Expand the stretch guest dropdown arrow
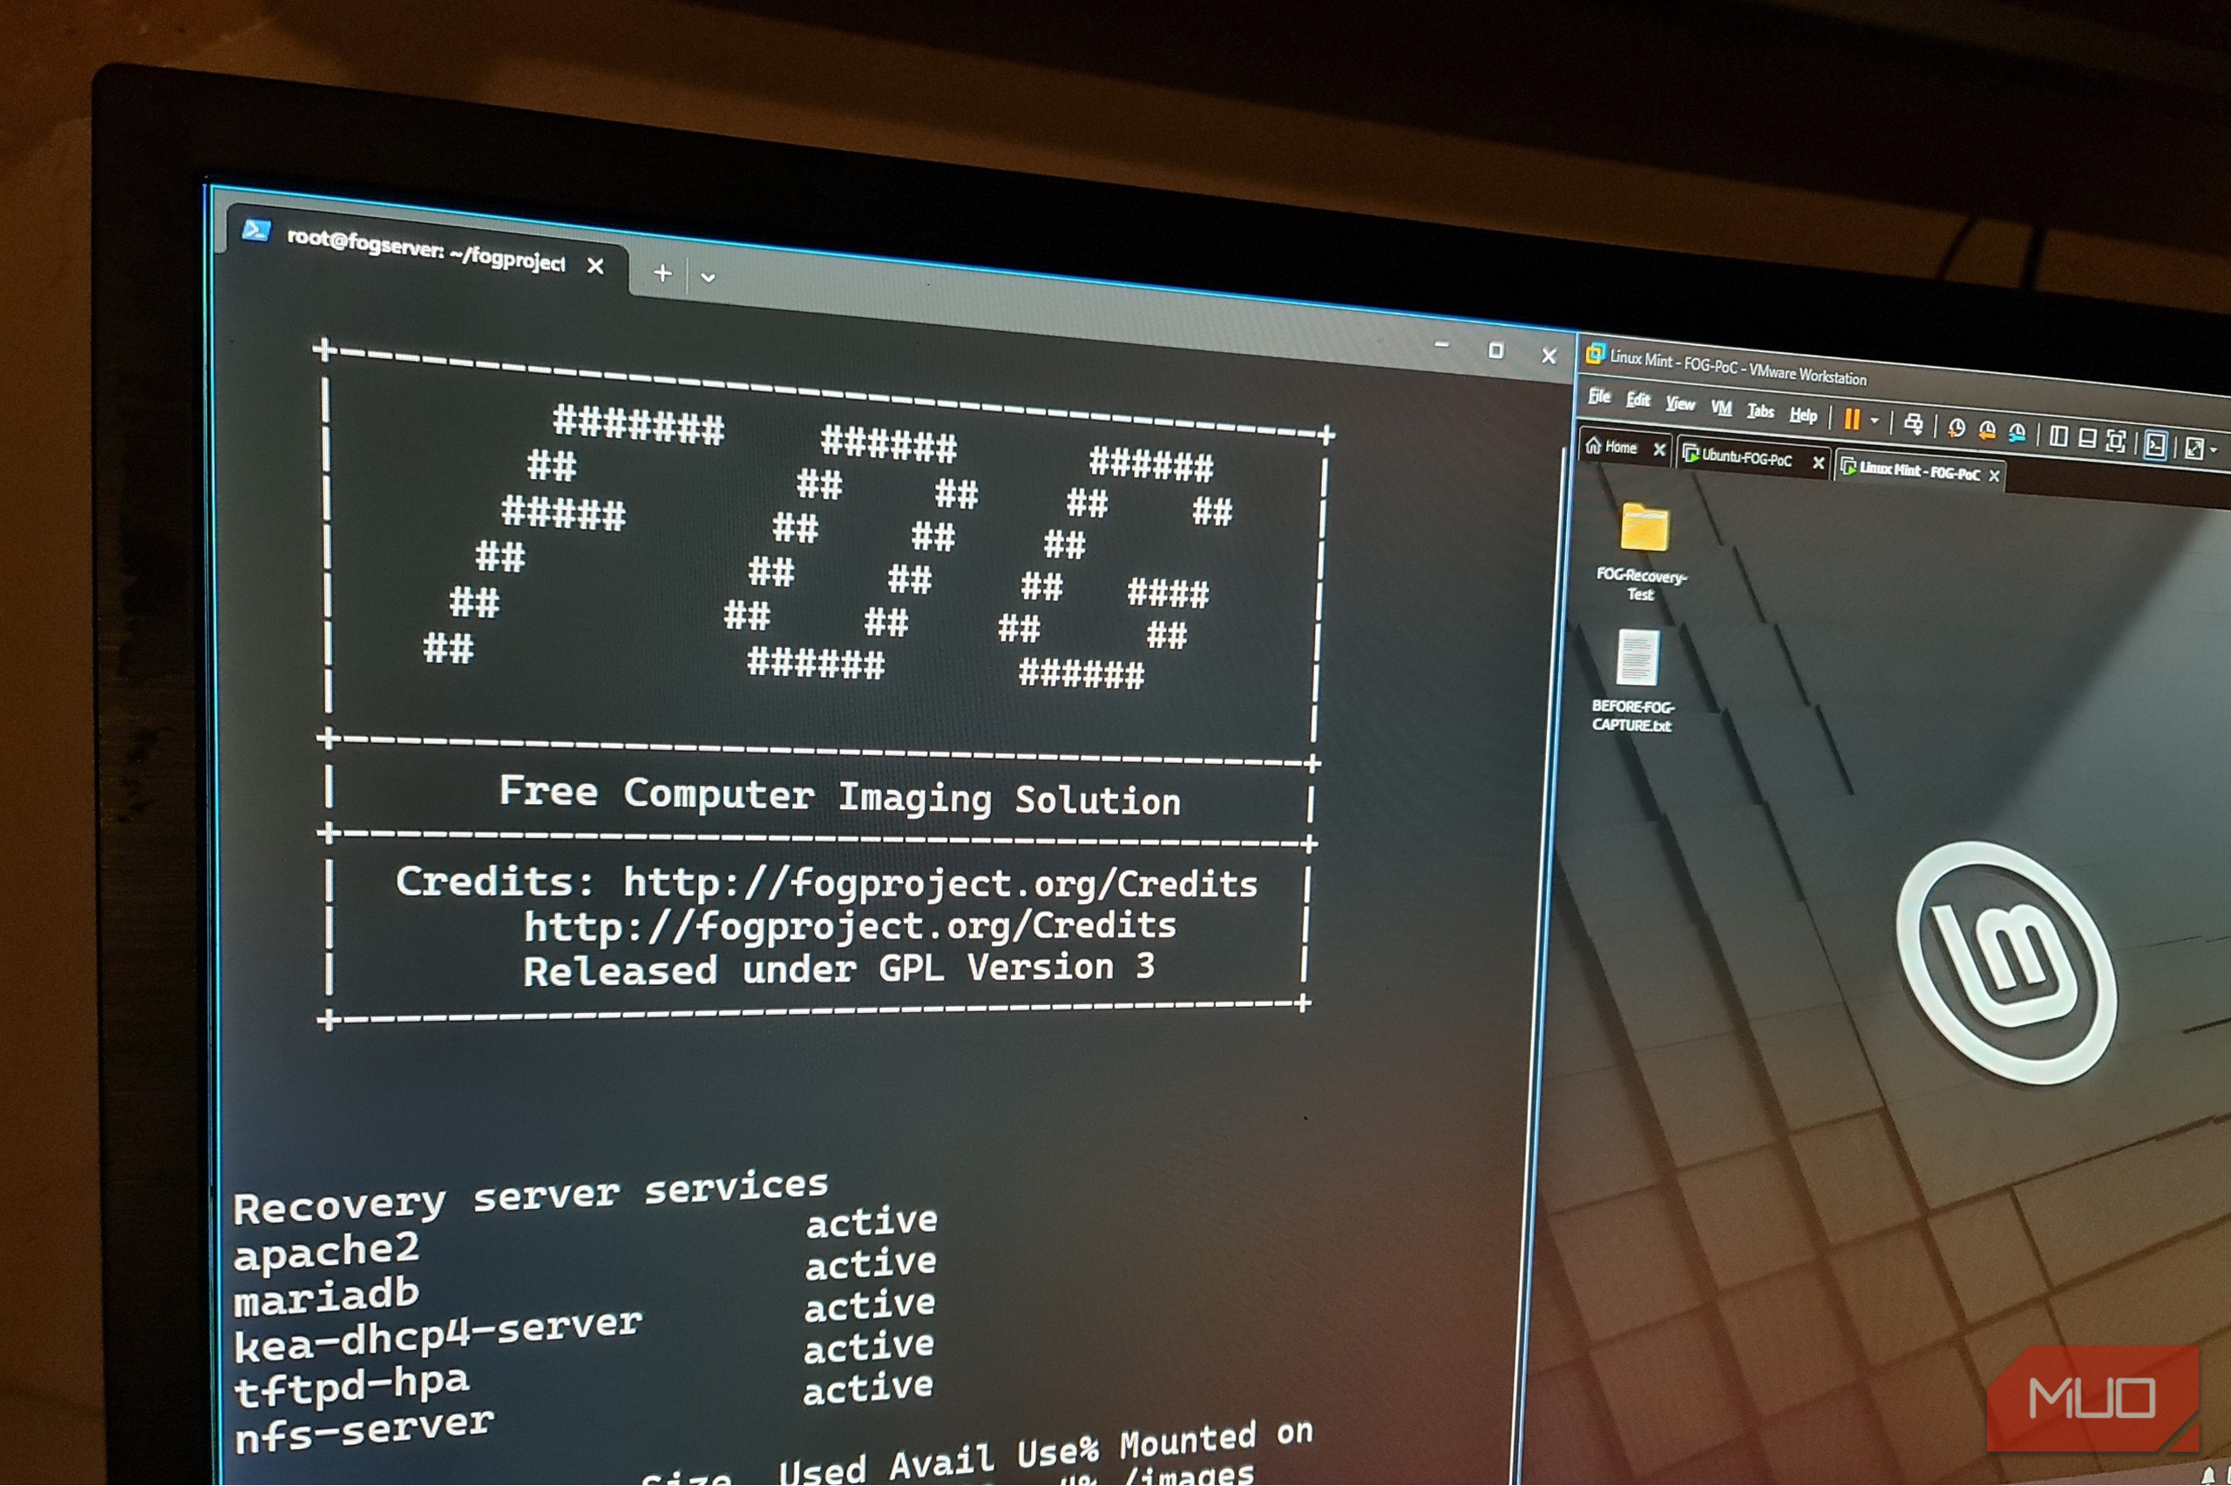The height and width of the screenshot is (1486, 2231). (2213, 449)
